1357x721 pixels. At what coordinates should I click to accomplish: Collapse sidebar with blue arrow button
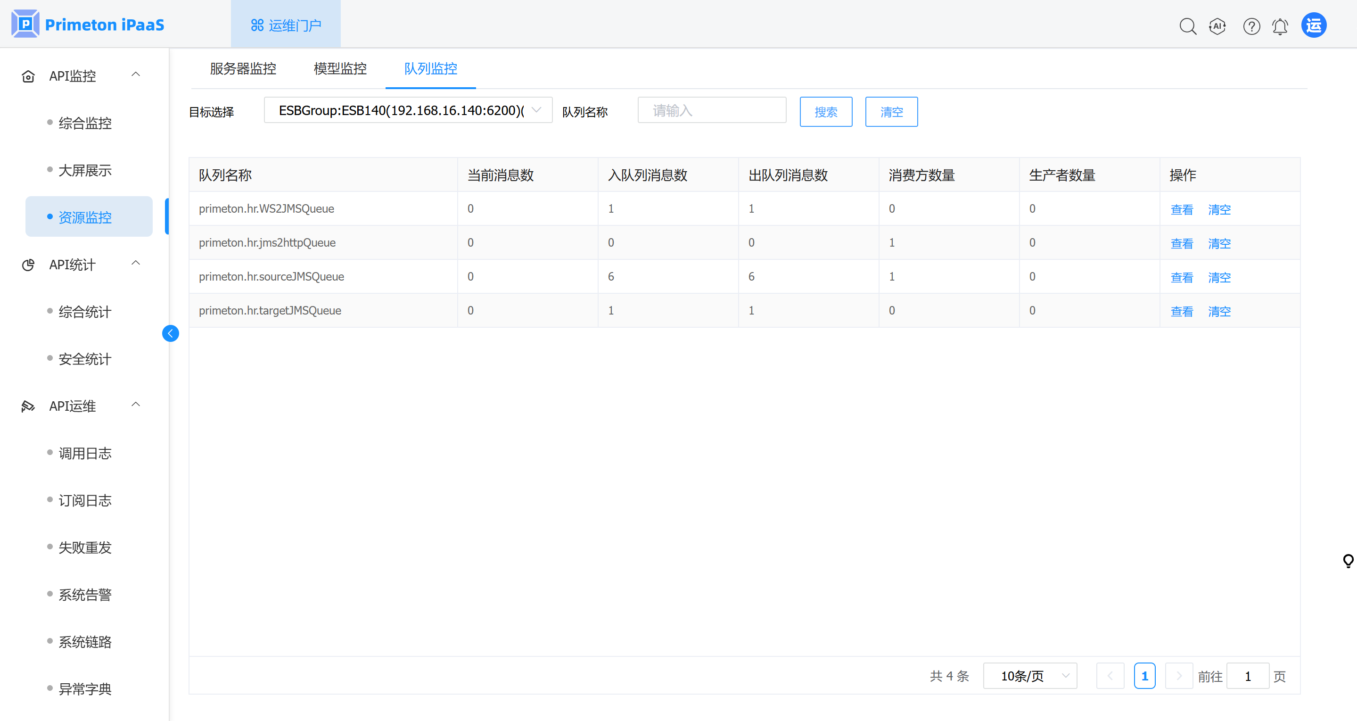170,333
